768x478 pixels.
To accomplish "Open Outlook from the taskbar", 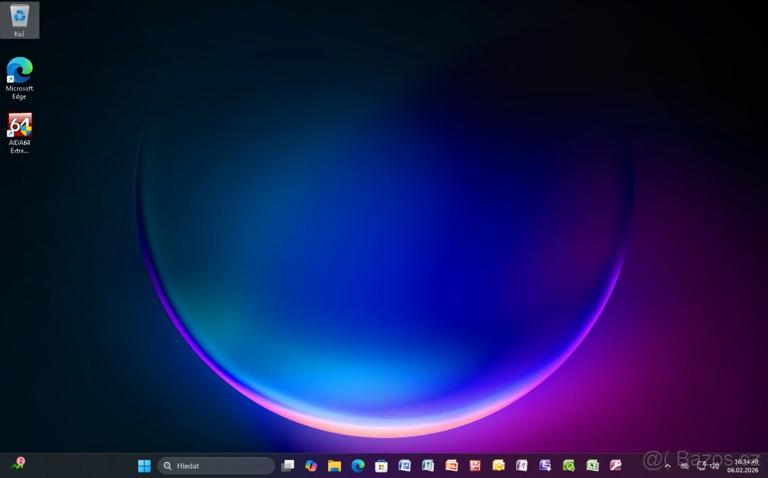I will pos(499,466).
